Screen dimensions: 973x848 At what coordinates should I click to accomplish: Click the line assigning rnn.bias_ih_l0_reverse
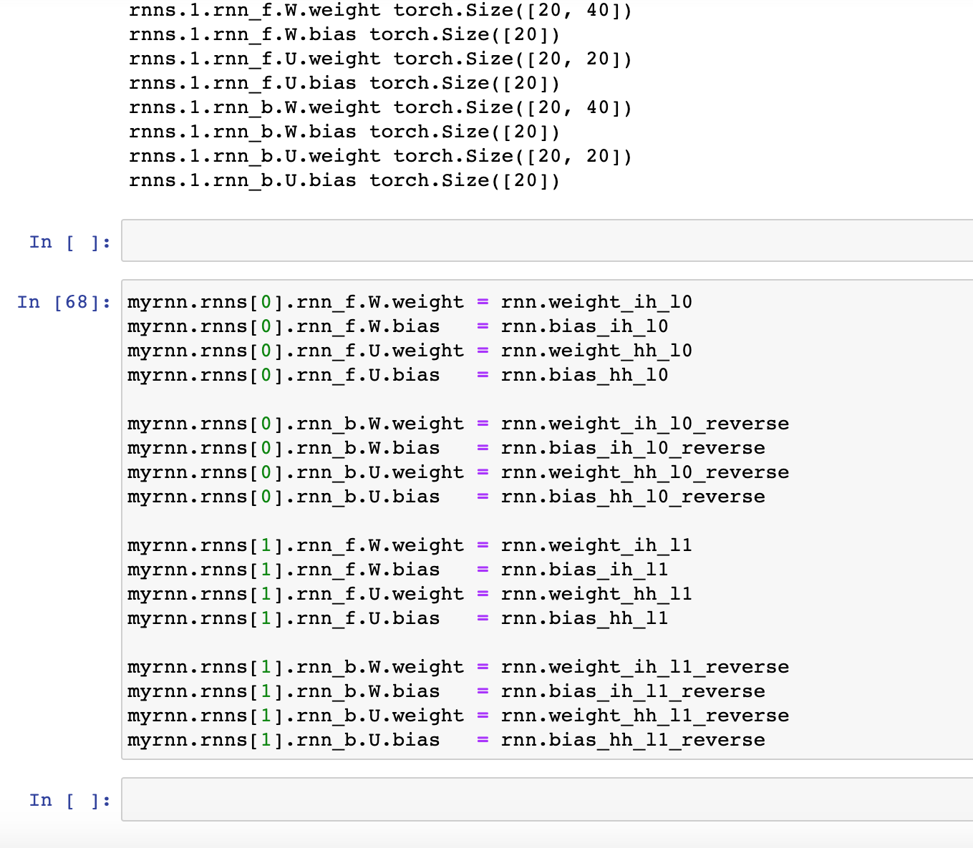tap(446, 448)
